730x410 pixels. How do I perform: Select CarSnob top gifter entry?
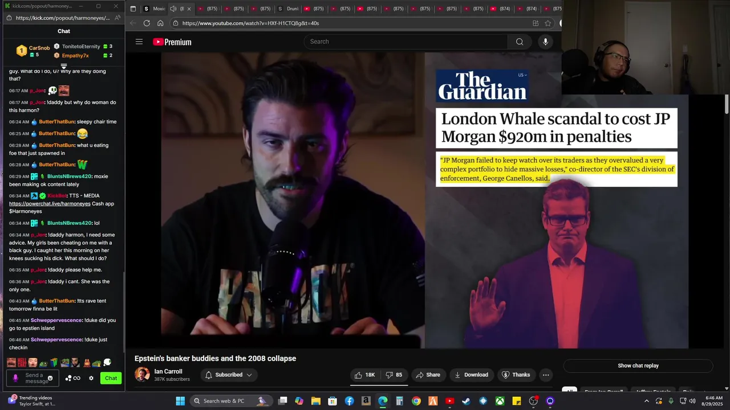[33, 51]
